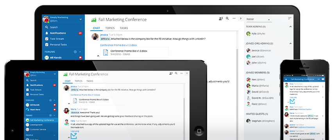
Task: Click the search magnifier in the tablet header
Action: [176, 73]
